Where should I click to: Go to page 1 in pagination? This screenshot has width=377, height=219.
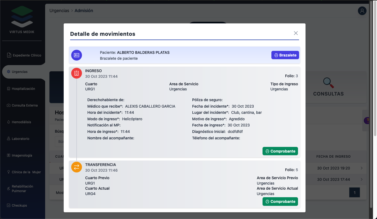(354, 193)
